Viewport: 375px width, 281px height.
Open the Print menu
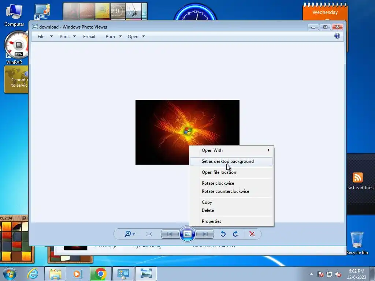pos(64,37)
